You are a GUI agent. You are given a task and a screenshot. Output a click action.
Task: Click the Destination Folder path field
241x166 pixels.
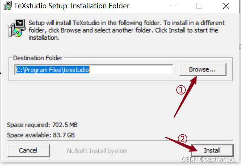click(94, 70)
